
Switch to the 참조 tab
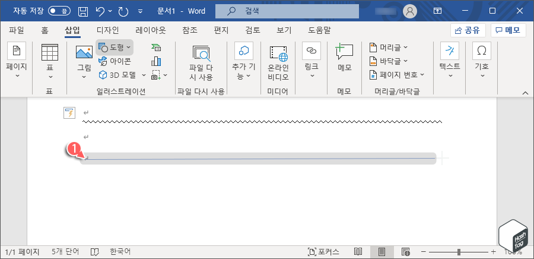pyautogui.click(x=190, y=31)
